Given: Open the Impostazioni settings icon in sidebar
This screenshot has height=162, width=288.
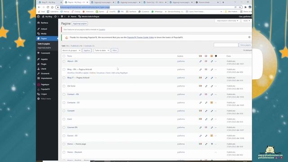Looking at the screenshot, I should pyautogui.click(x=39, y=78).
